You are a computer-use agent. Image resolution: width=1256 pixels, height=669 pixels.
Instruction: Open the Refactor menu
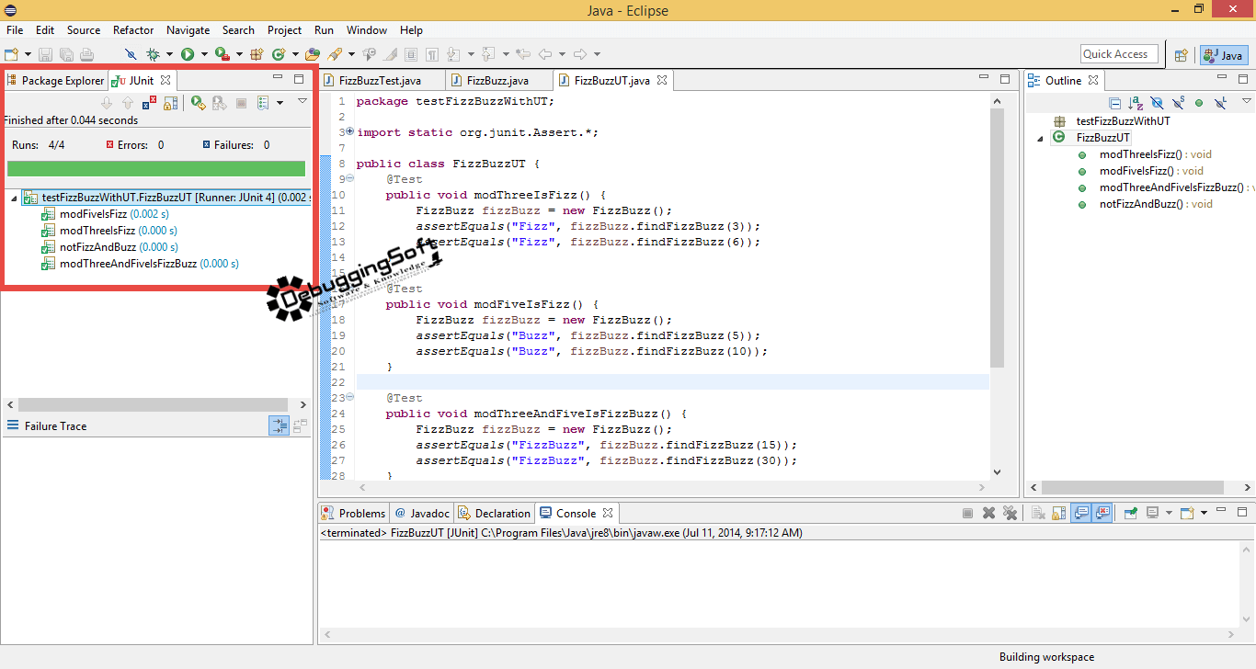pyautogui.click(x=132, y=29)
